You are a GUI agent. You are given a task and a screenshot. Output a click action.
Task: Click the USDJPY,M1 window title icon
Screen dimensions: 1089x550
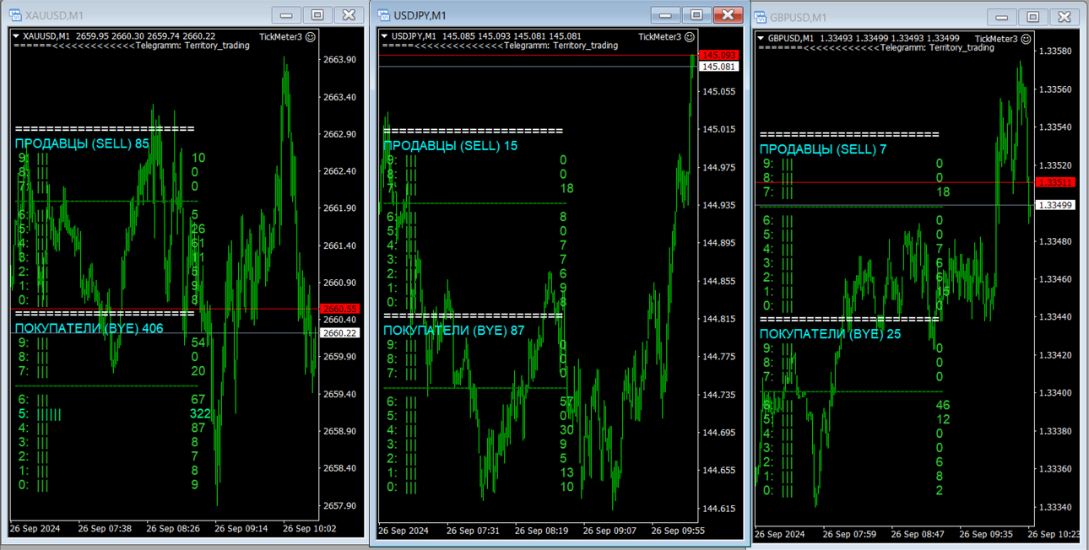pyautogui.click(x=383, y=15)
